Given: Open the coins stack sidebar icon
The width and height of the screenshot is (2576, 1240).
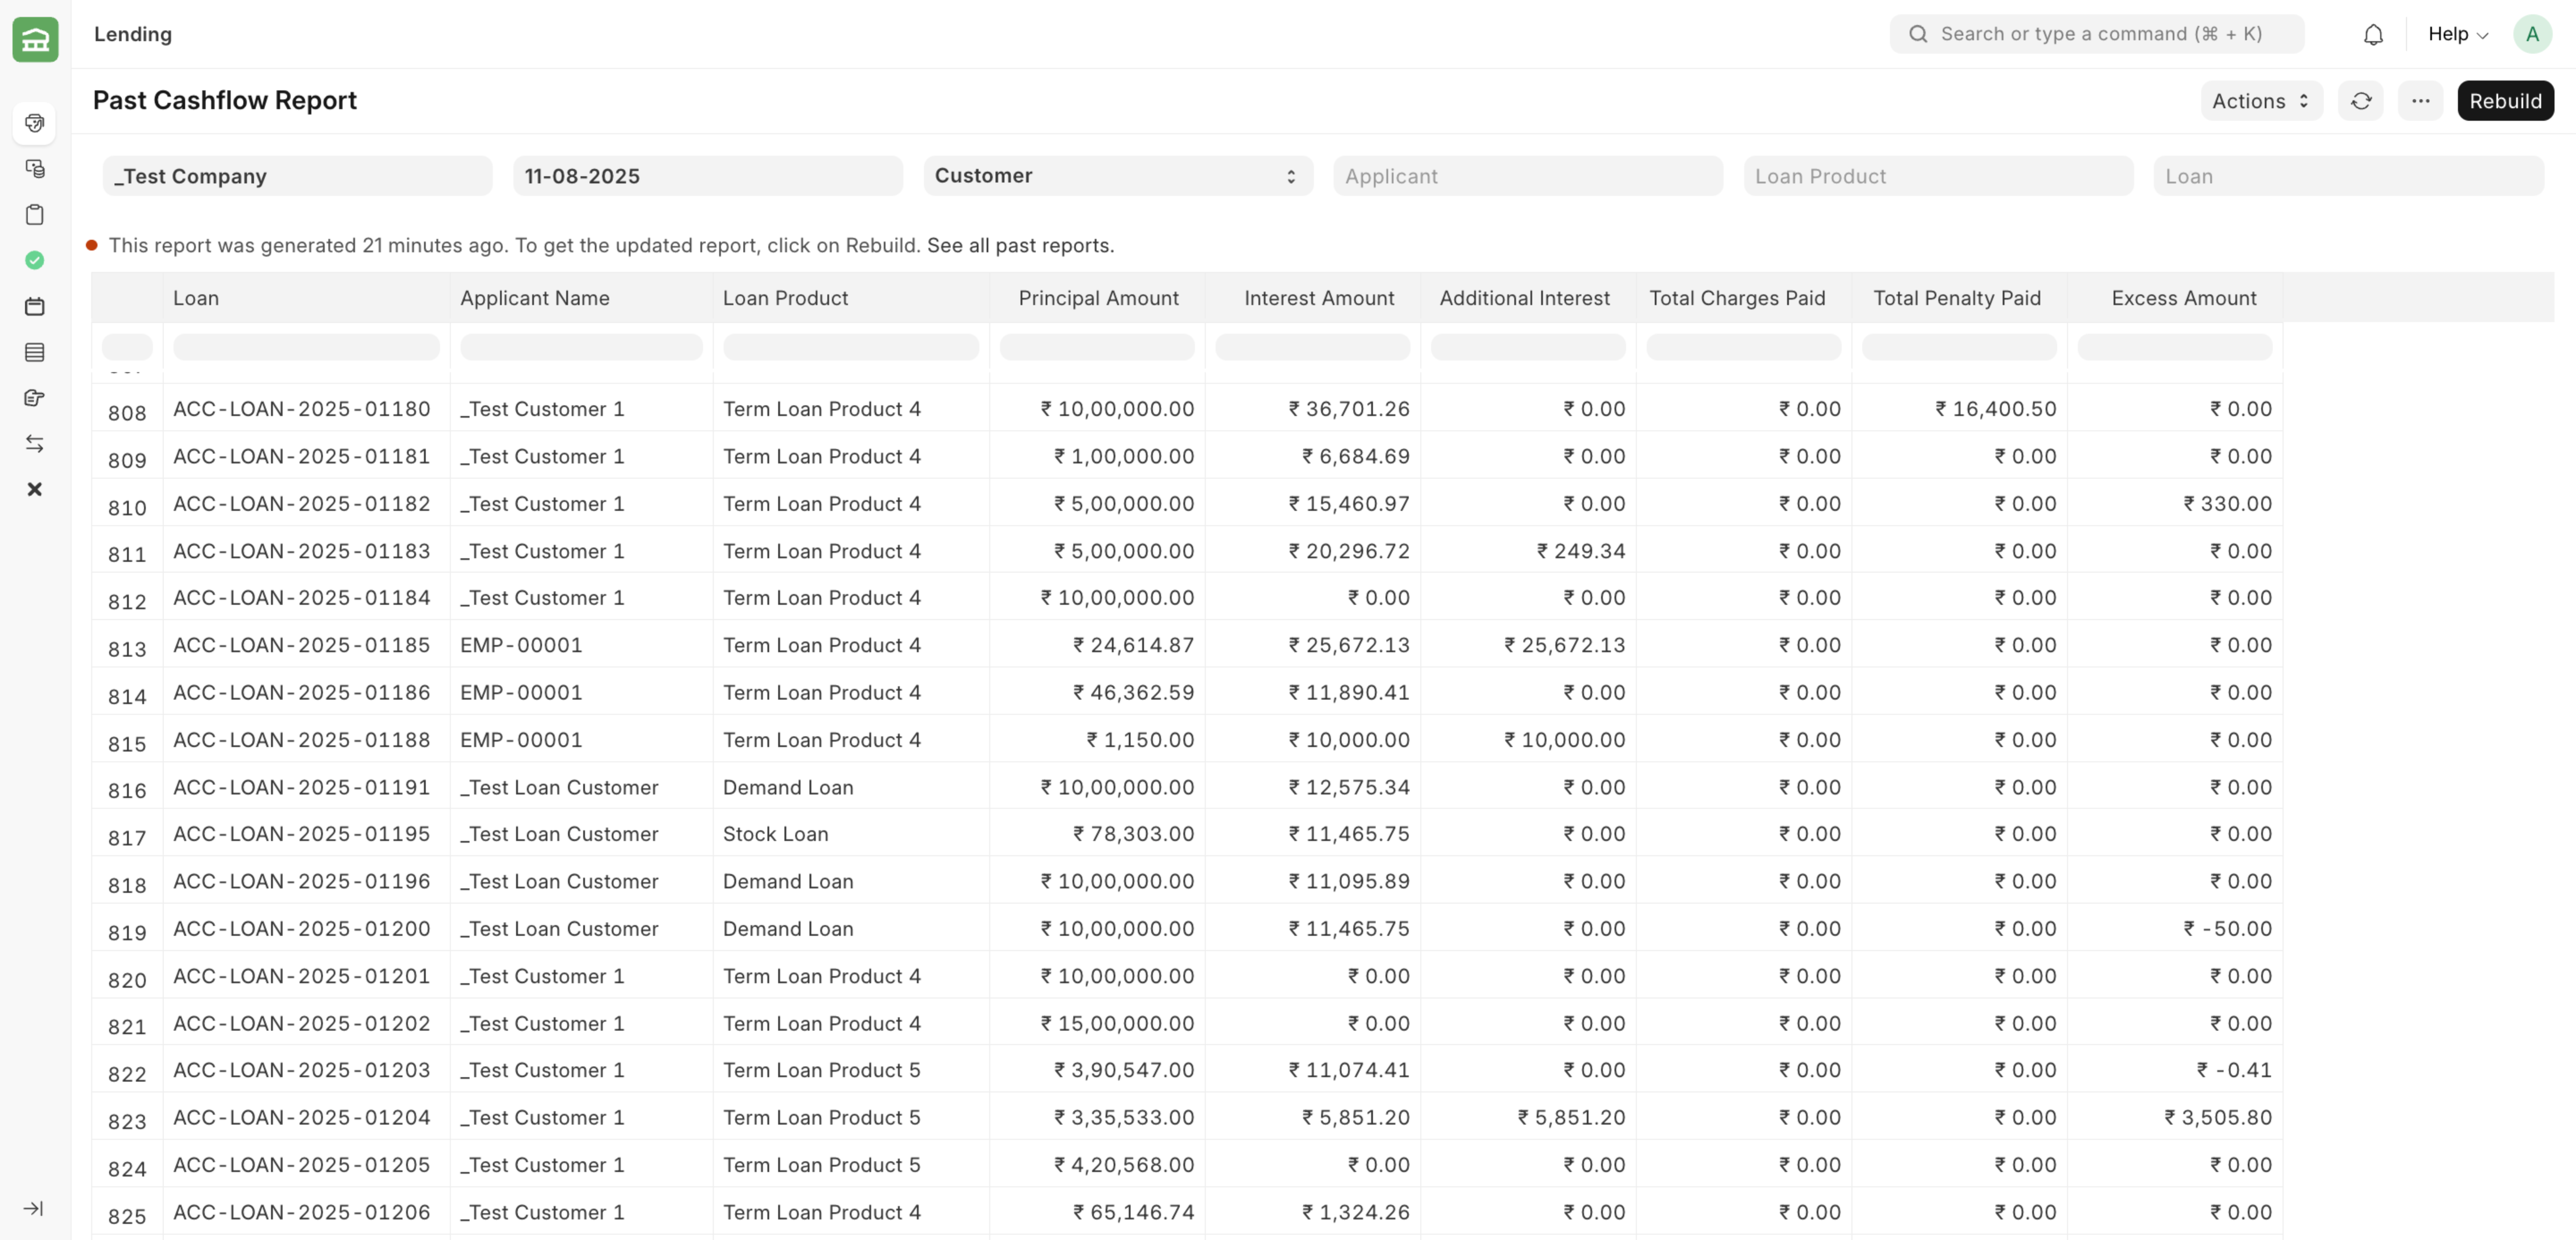Looking at the screenshot, I should (x=35, y=169).
